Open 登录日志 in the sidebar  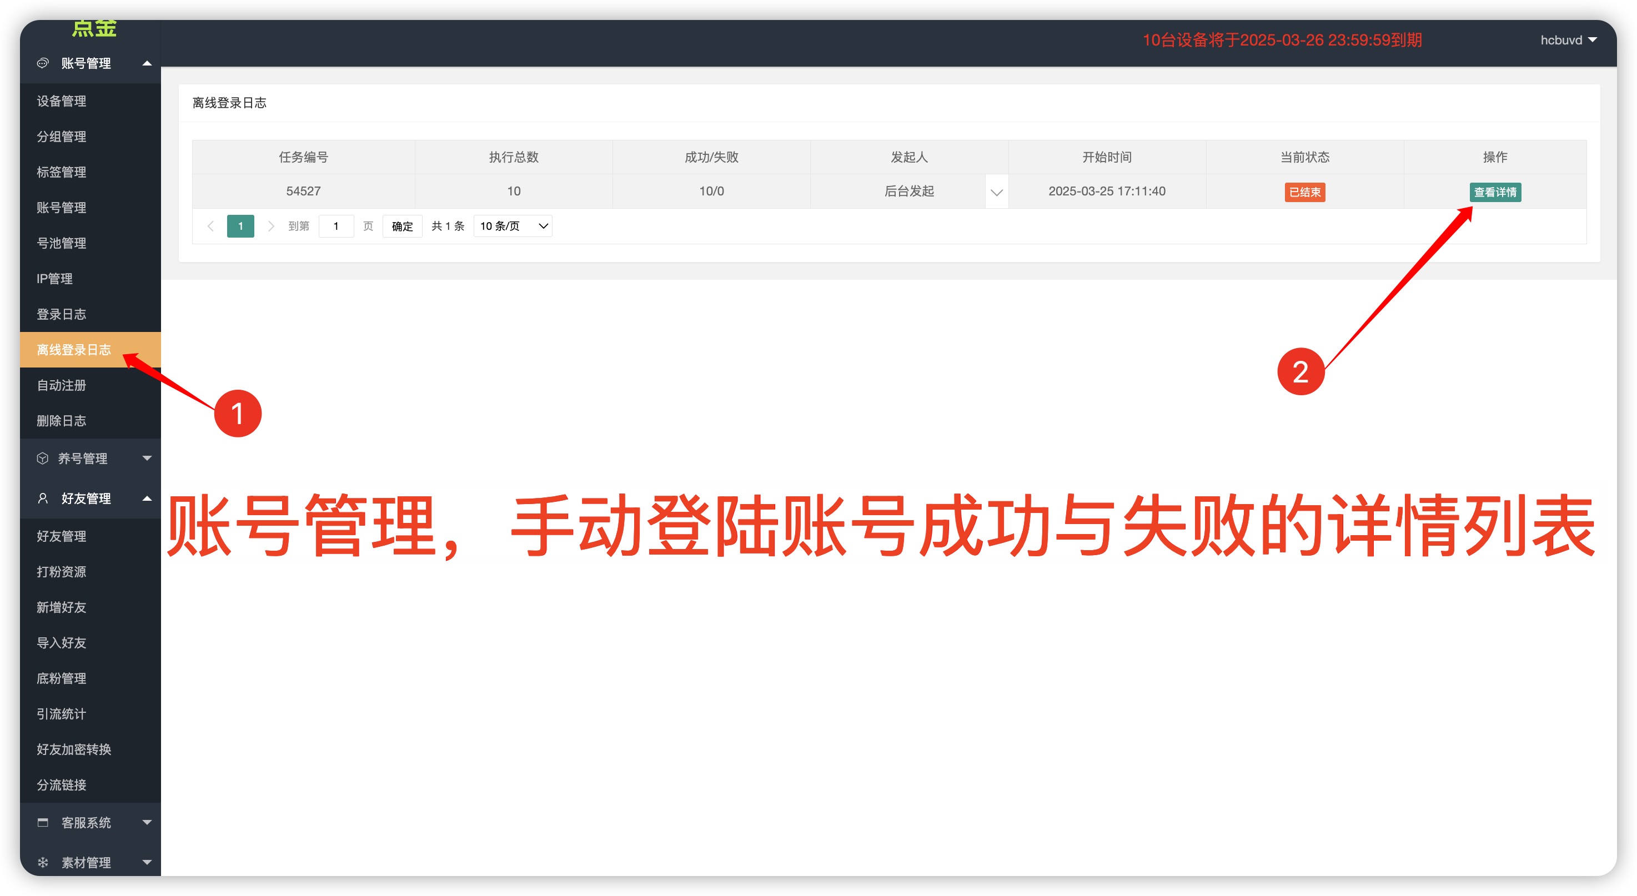click(x=62, y=314)
